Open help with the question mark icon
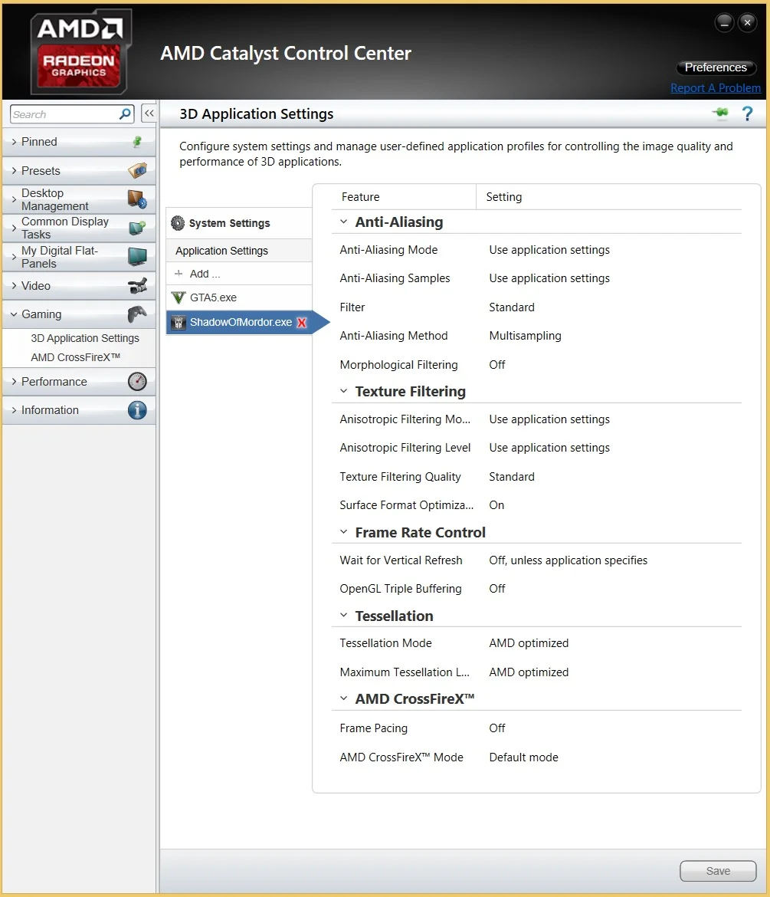The image size is (770, 897). (747, 113)
